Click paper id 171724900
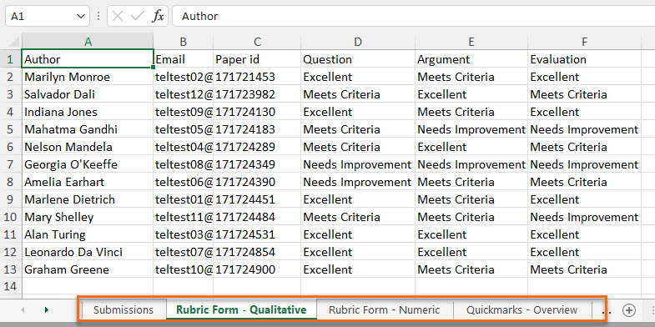This screenshot has width=655, height=327. (257, 269)
